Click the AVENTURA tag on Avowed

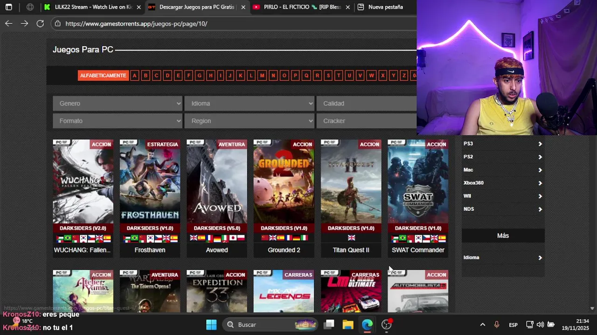tap(231, 144)
